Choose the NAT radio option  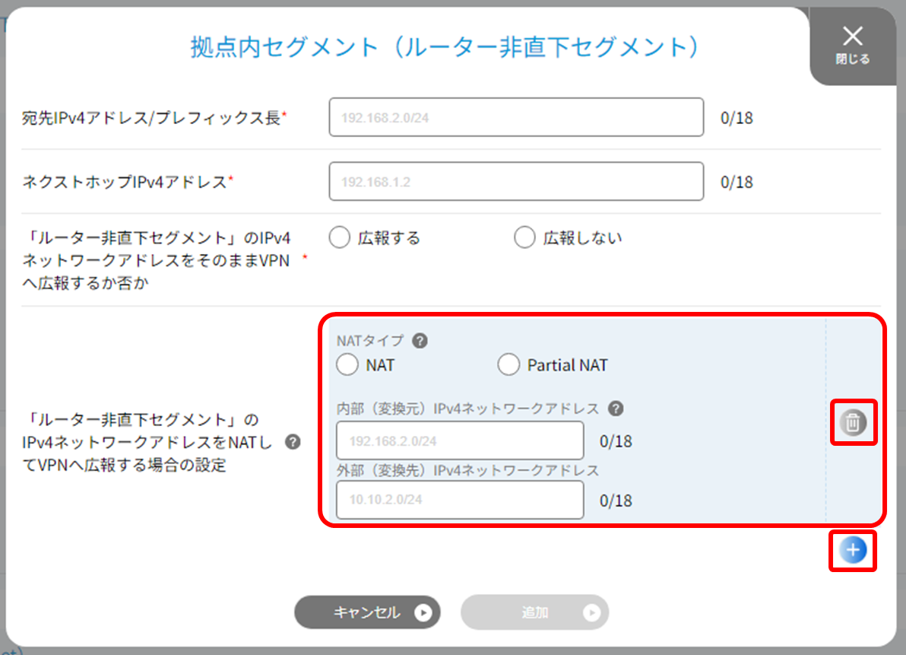(347, 365)
